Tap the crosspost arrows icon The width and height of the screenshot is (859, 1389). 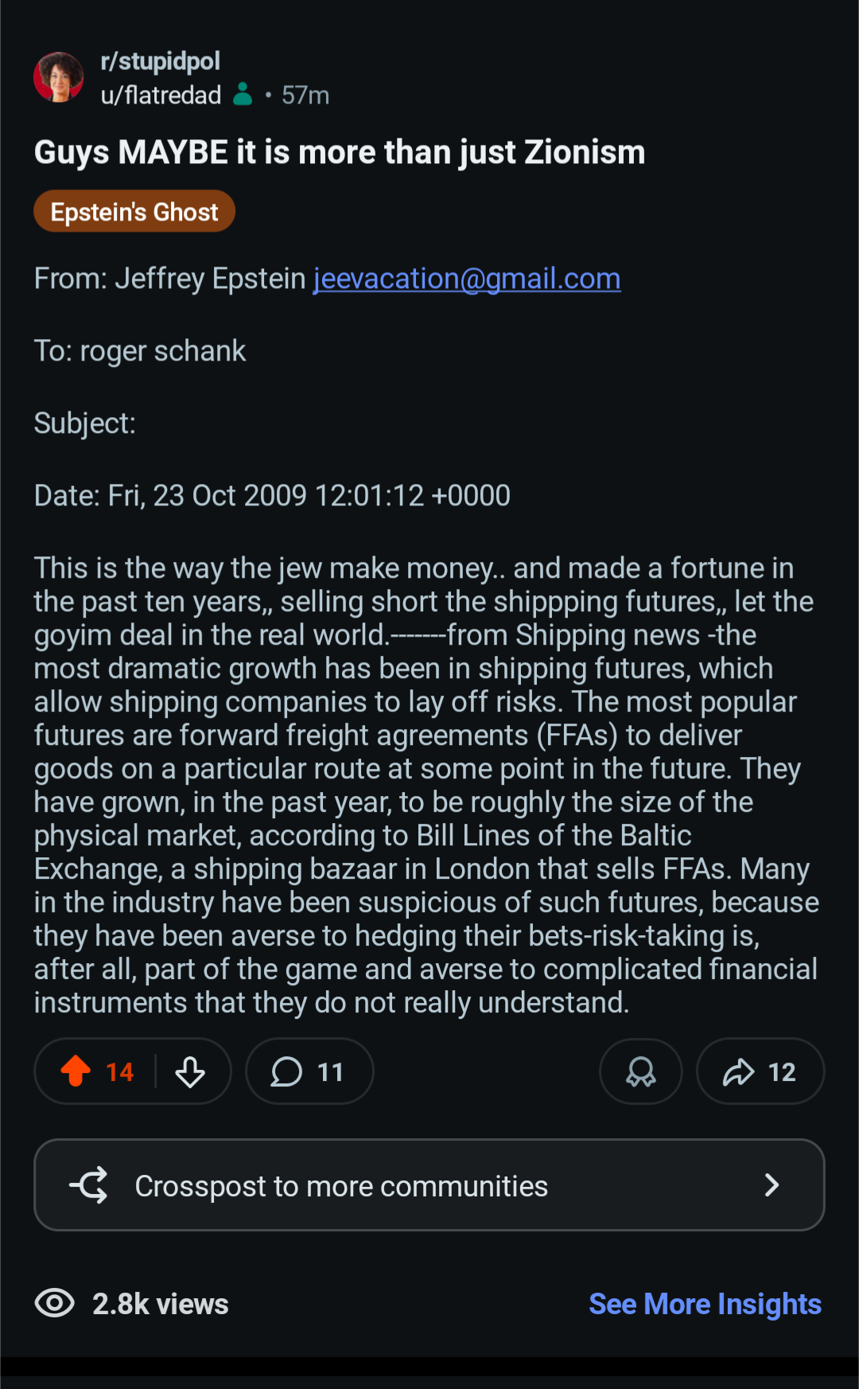pyautogui.click(x=89, y=1185)
